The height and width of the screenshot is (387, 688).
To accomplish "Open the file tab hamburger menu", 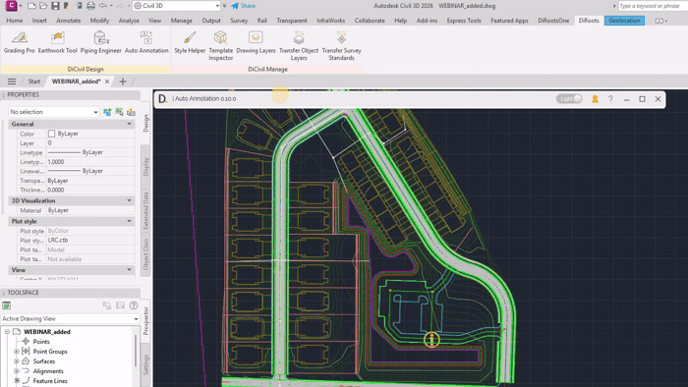I will point(12,82).
